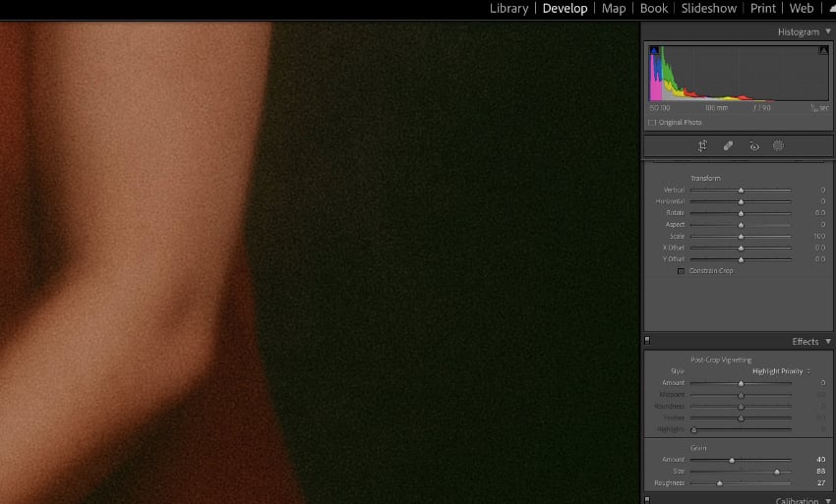Screen dimensions: 836x504
Task: Collapse the Histogram panel
Action: coord(828,32)
